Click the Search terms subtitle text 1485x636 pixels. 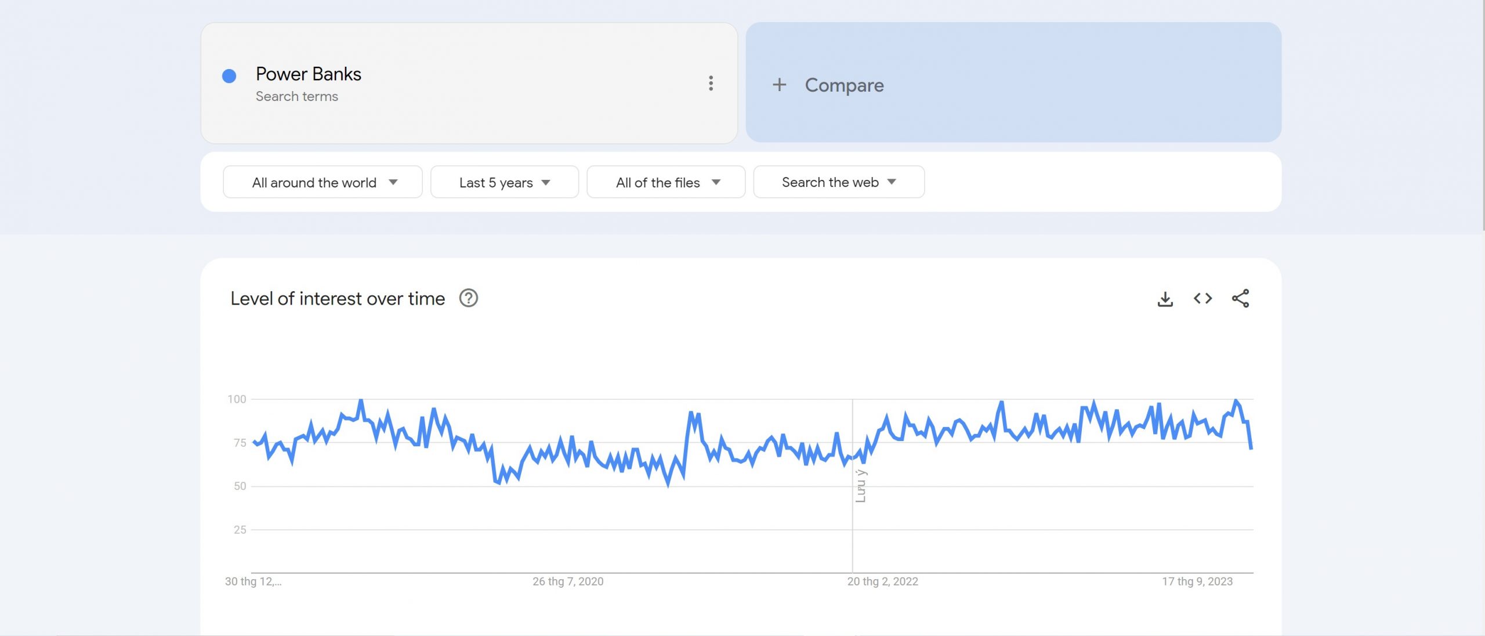pos(296,96)
